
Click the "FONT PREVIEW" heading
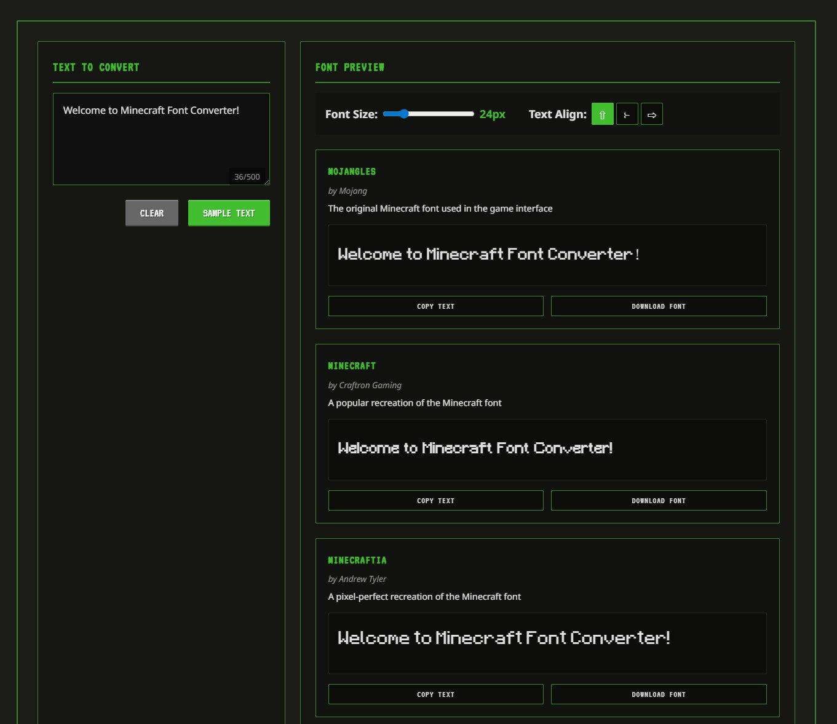tap(350, 67)
